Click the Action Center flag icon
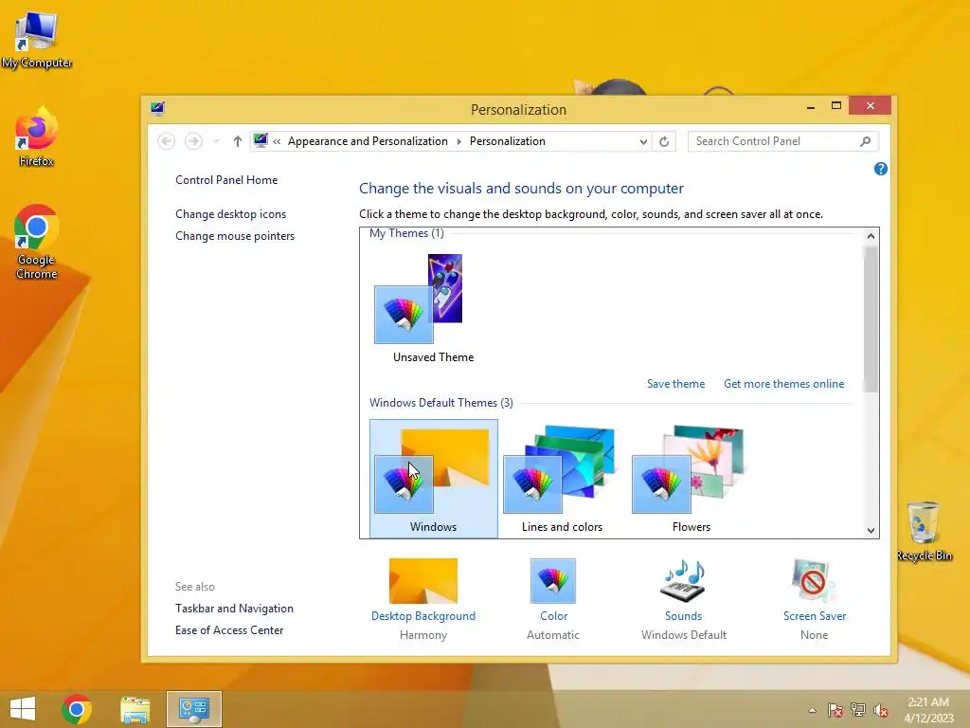Screen dimensions: 970x728 point(835,710)
